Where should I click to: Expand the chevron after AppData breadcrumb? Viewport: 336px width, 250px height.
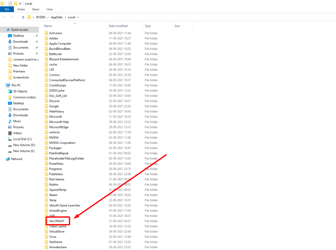pos(65,17)
